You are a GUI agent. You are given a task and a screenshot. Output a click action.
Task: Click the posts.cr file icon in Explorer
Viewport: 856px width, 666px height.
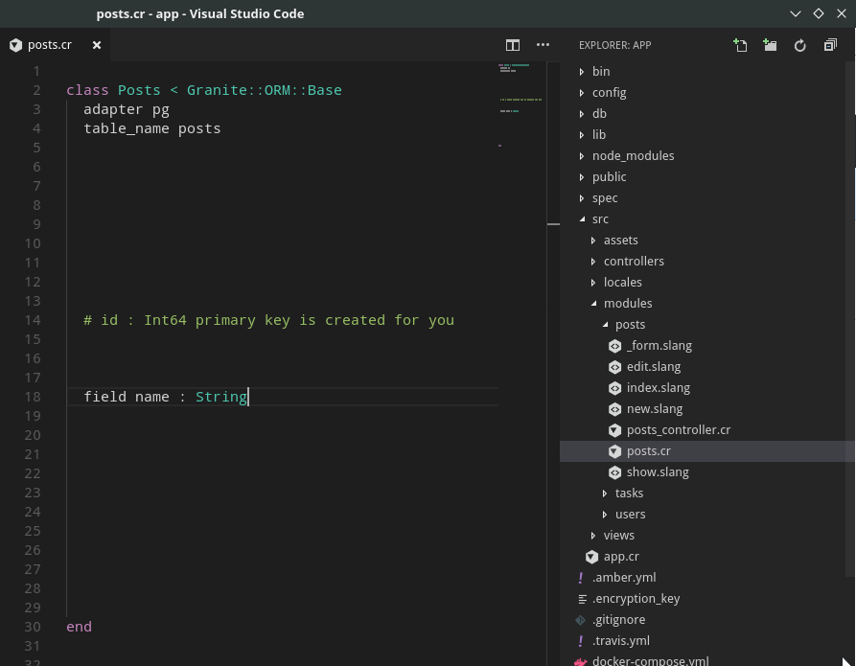coord(614,451)
